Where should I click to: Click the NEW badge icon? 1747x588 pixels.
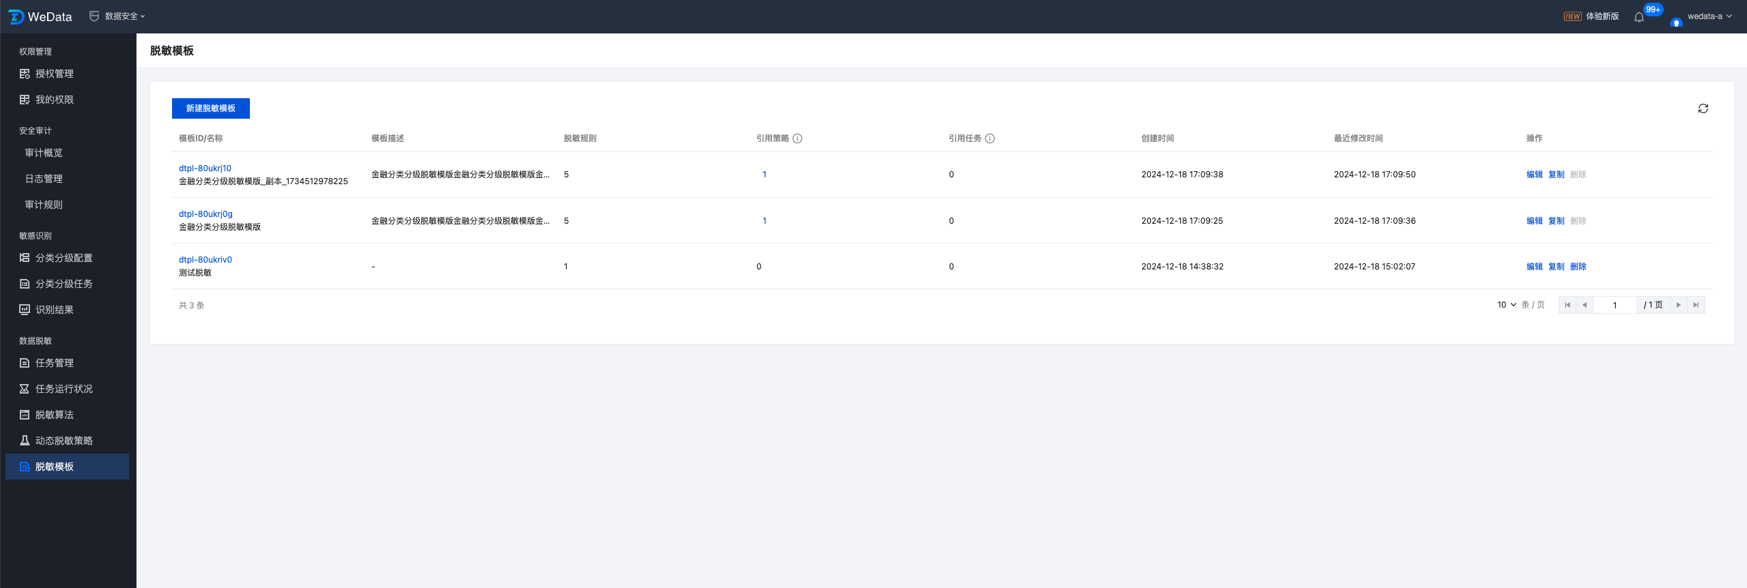[x=1573, y=16]
